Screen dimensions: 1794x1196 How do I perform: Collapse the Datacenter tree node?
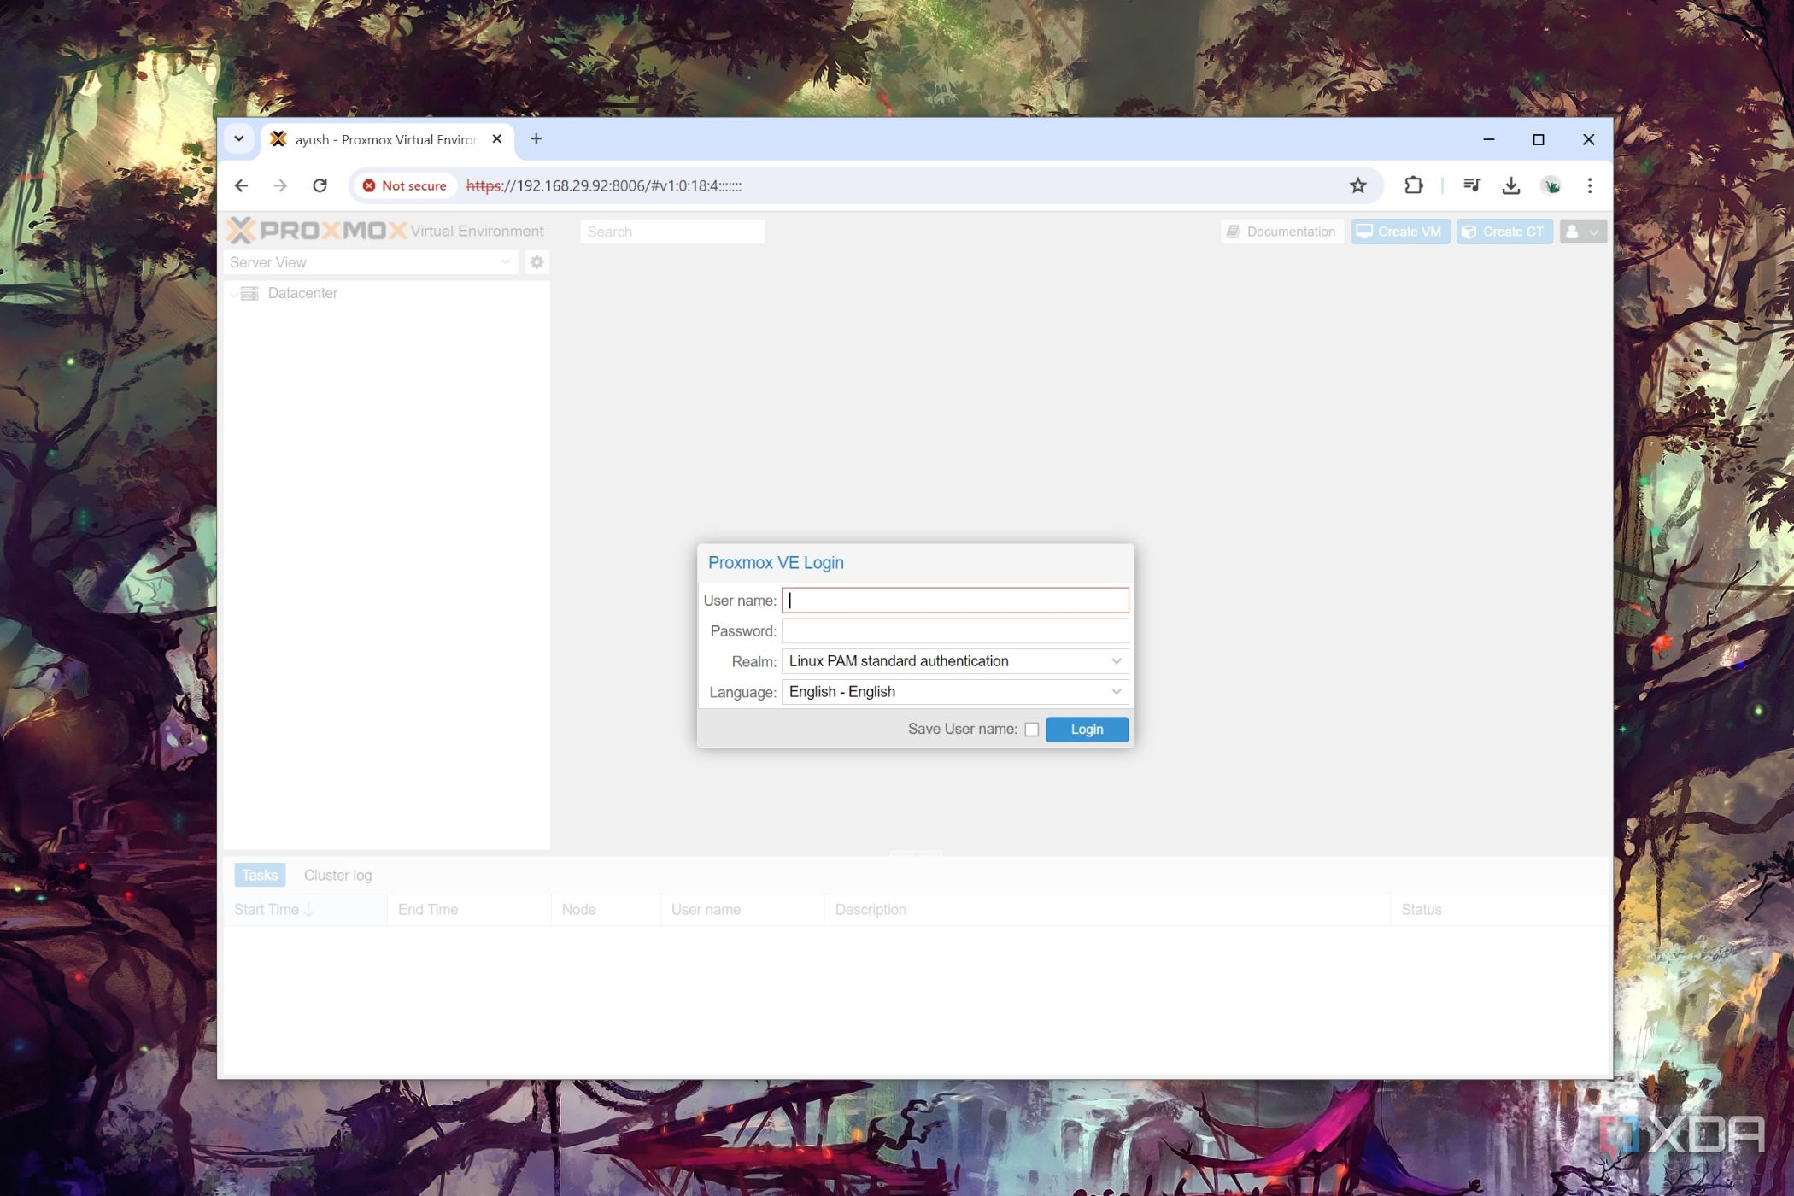click(232, 294)
